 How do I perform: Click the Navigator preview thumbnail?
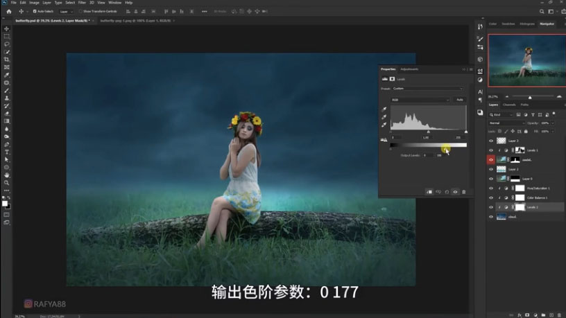[527, 60]
